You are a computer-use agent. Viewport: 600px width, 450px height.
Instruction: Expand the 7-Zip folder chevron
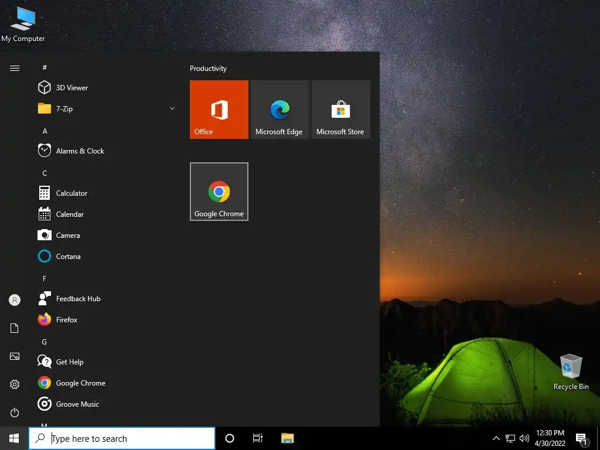(x=172, y=108)
